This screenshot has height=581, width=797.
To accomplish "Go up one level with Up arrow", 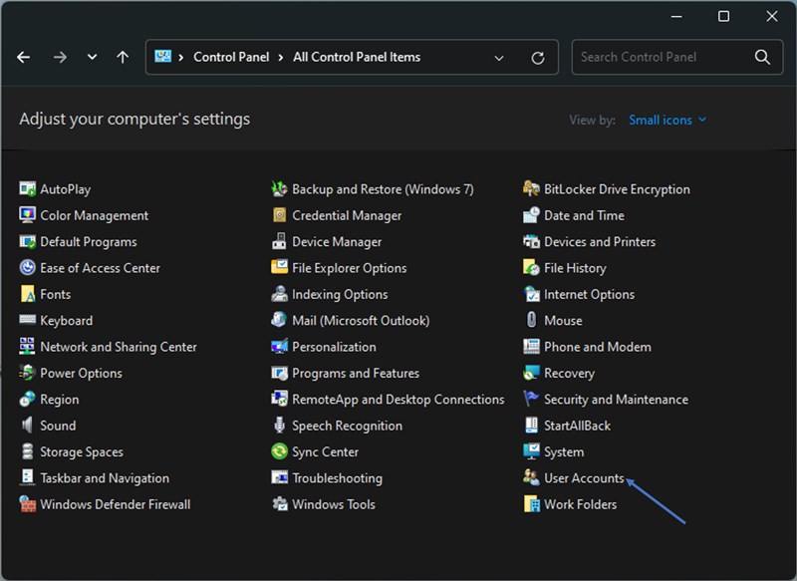I will pyautogui.click(x=123, y=58).
